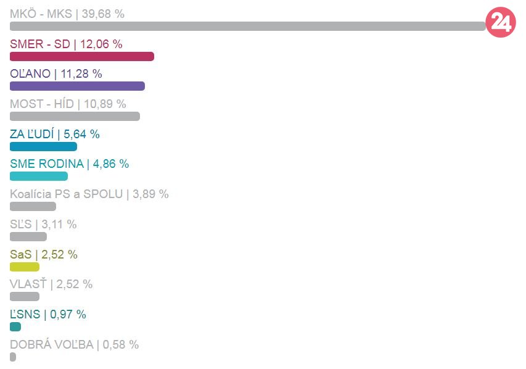Click the blue ZA ĽUDÍ bar
526x369 pixels.
(43, 146)
